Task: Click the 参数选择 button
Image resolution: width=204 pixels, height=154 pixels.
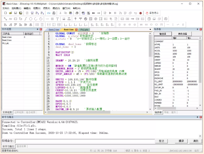Action: pos(182,34)
